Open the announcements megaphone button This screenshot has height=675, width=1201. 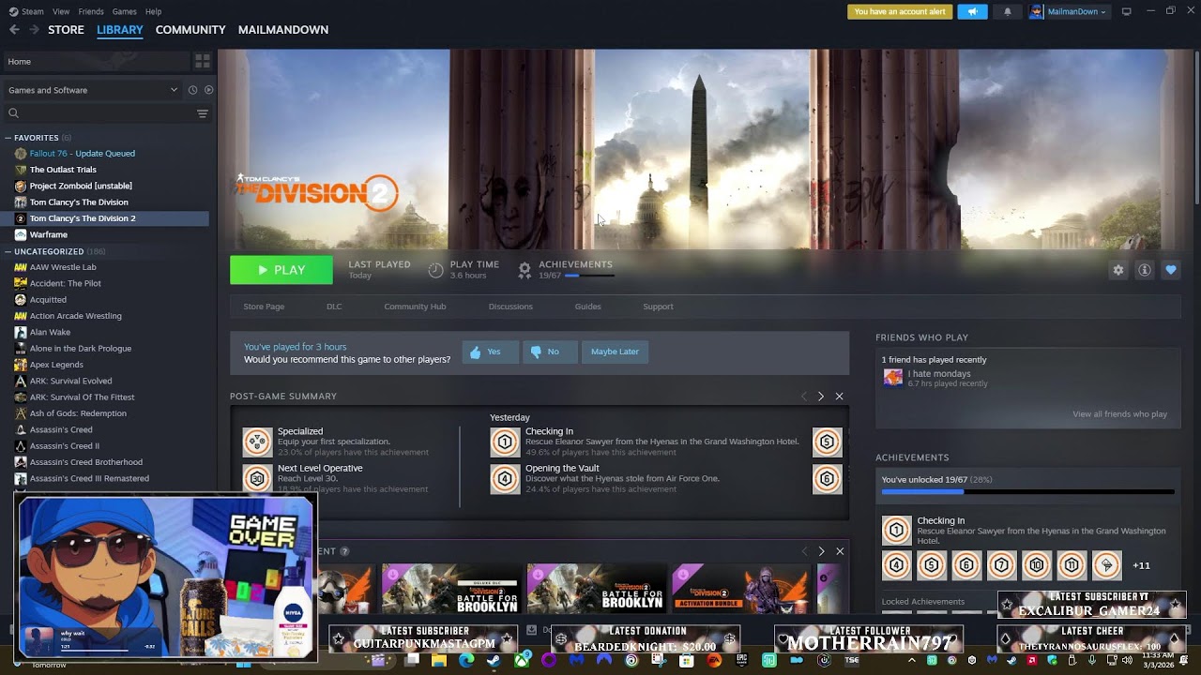pyautogui.click(x=973, y=11)
